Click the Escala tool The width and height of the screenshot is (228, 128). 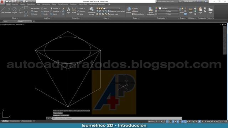(x=44, y=14)
